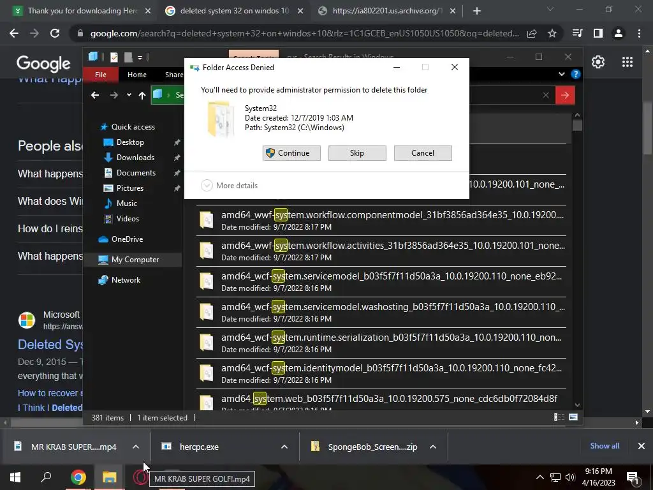Open Chrome from the taskbar
The image size is (653, 490).
[78, 477]
